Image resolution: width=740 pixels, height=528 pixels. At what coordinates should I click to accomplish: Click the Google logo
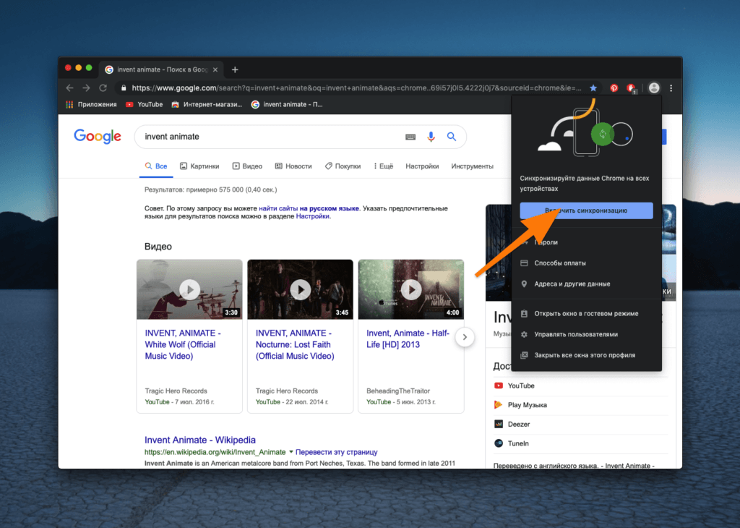[98, 137]
